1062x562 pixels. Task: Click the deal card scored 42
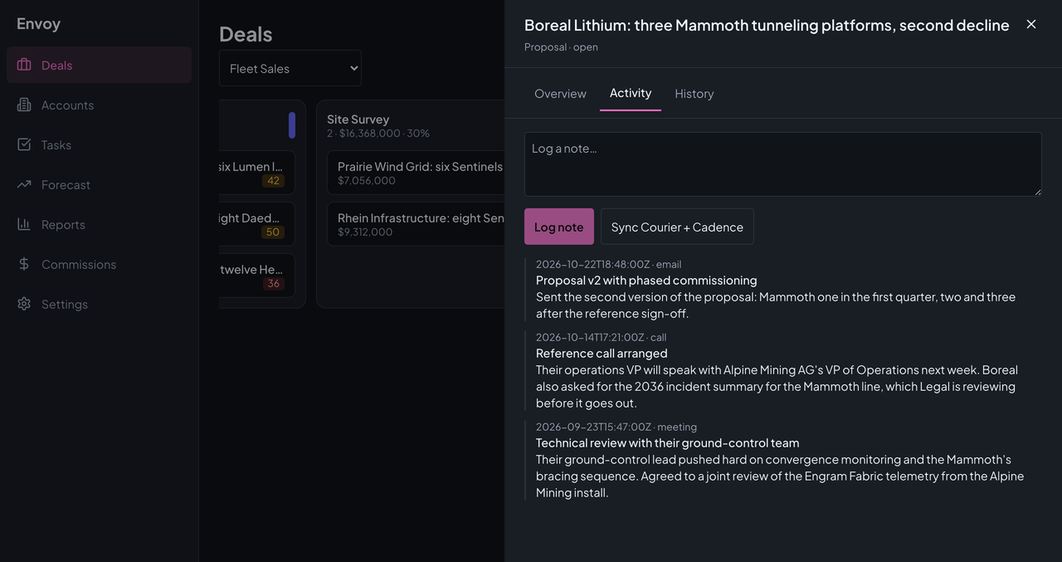[x=256, y=173]
